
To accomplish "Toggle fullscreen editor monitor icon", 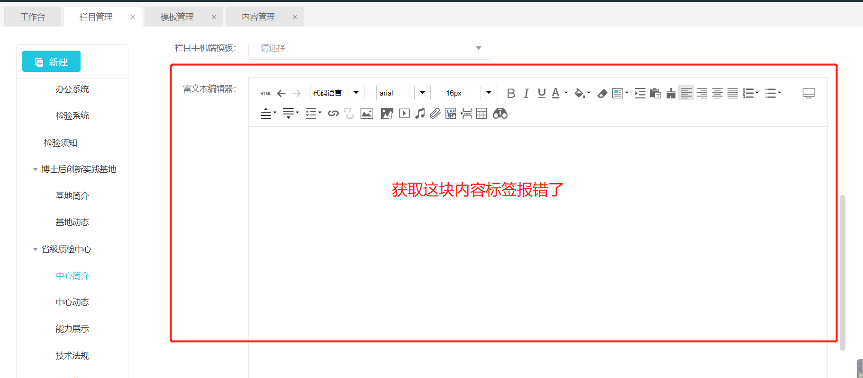I will click(x=808, y=93).
